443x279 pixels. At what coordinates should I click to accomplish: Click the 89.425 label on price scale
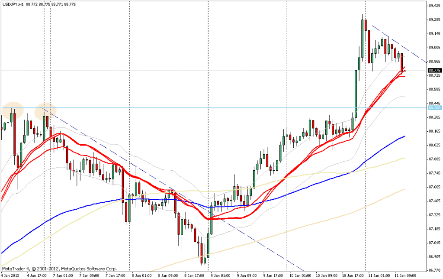(434, 6)
